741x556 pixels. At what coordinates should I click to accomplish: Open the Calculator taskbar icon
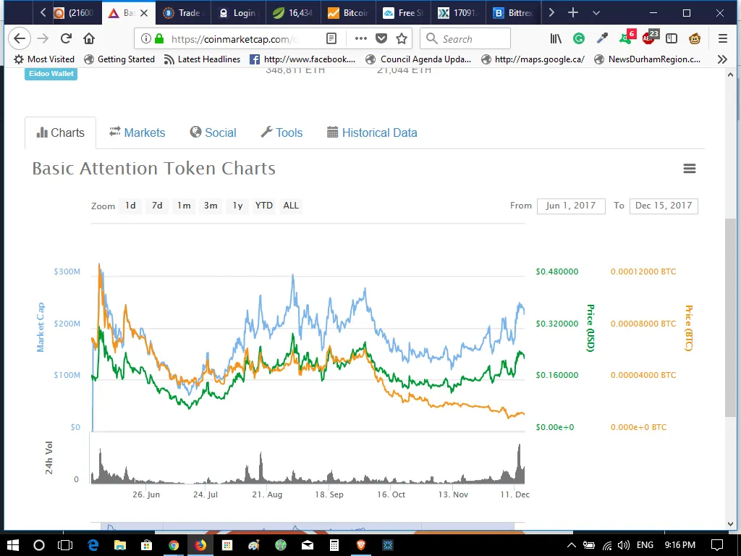(x=334, y=545)
